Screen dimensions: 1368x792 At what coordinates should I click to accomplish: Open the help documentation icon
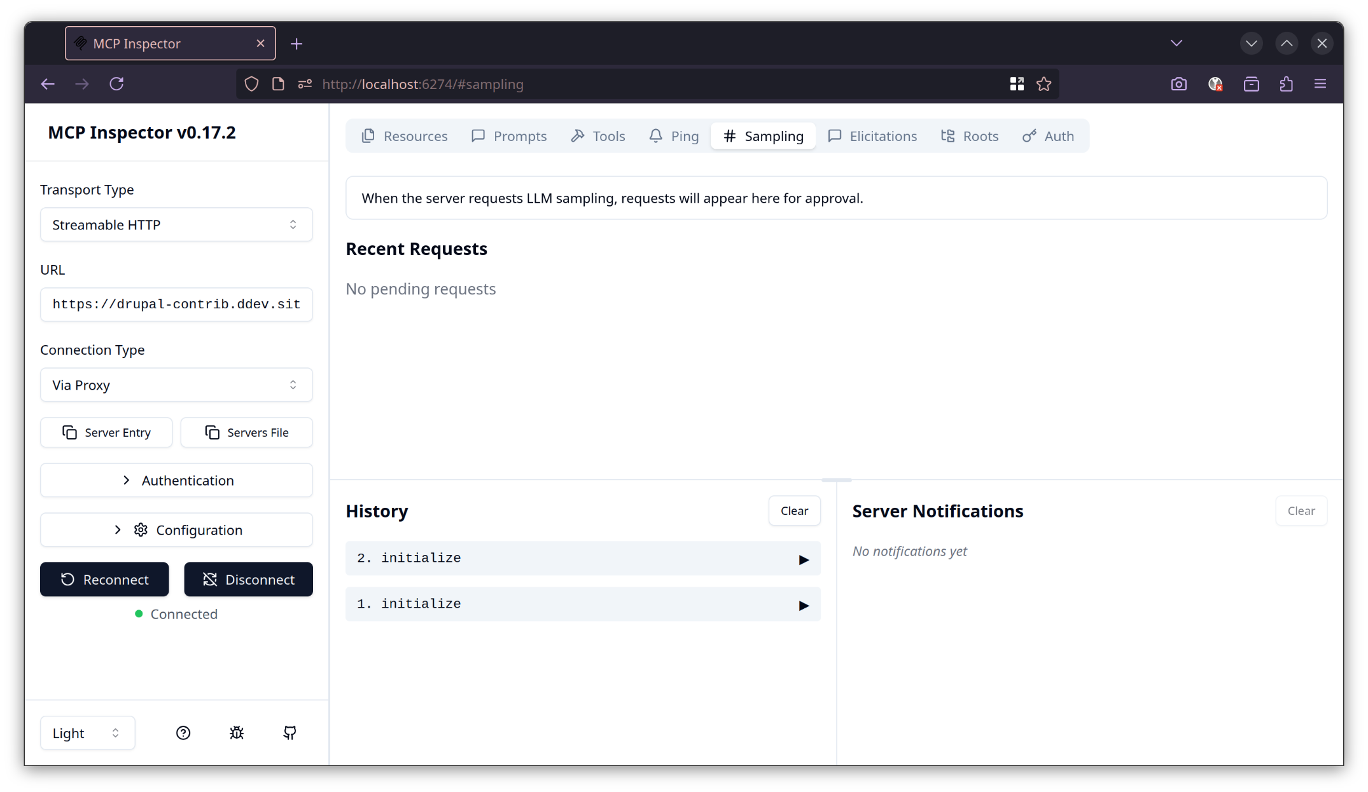click(x=183, y=733)
